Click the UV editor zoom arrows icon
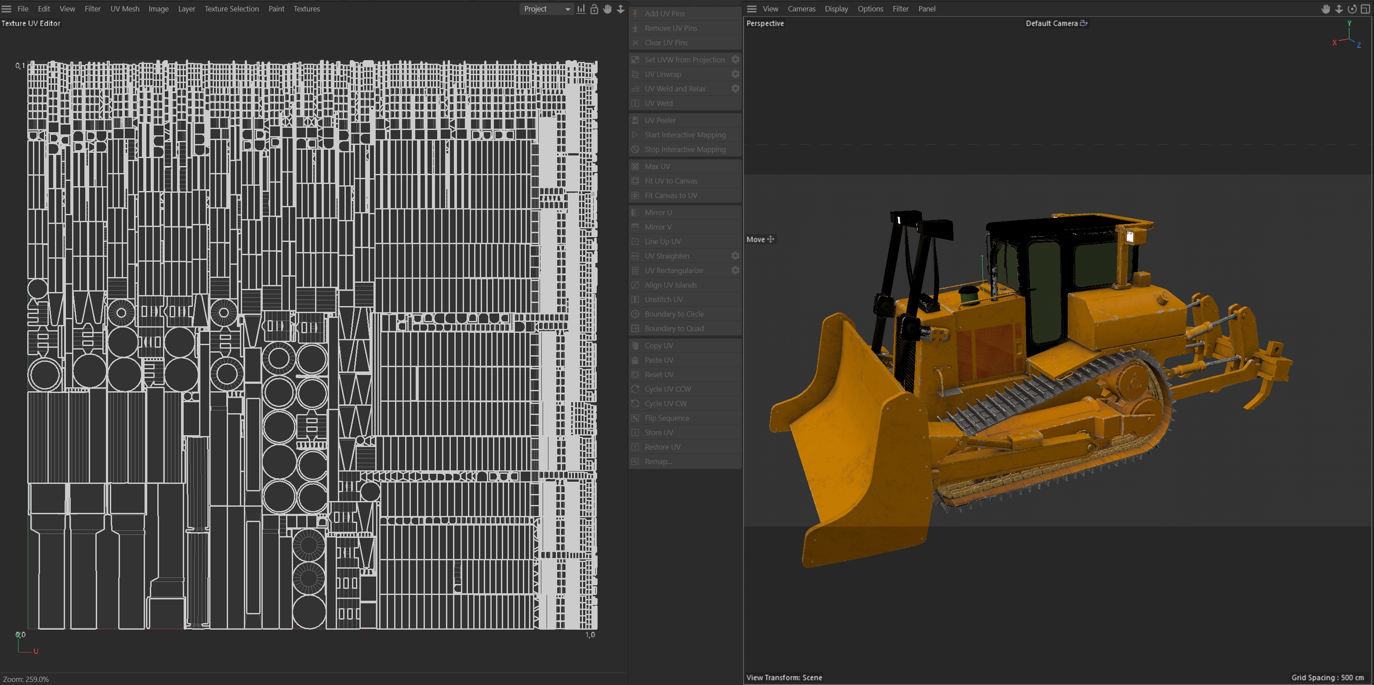The height and width of the screenshot is (685, 1374). (x=620, y=9)
